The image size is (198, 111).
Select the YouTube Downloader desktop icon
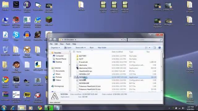pyautogui.click(x=38, y=97)
